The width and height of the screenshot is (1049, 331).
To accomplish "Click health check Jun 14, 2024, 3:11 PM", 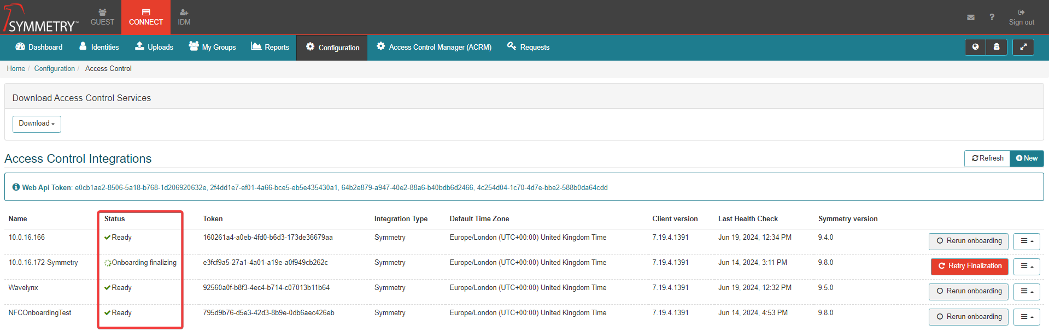I will point(753,263).
